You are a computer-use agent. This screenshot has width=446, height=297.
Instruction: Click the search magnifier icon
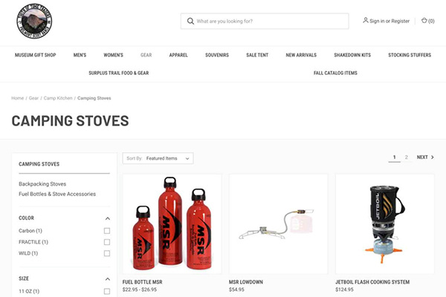[190, 21]
